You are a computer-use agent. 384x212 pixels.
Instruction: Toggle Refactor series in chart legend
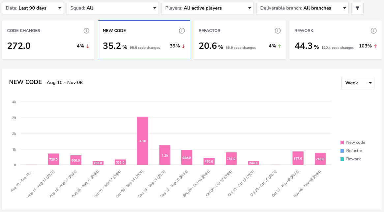tap(351, 151)
